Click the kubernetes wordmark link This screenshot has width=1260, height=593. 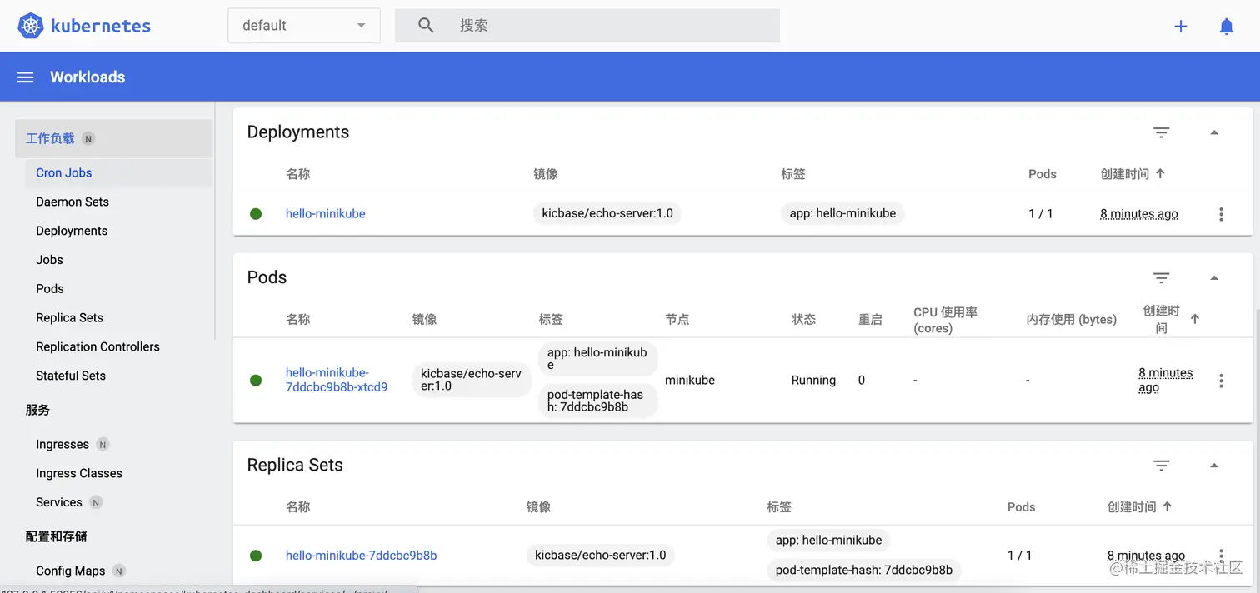tap(101, 26)
